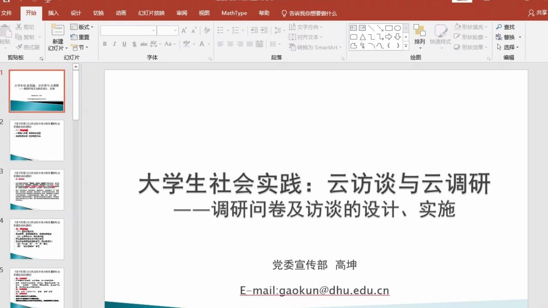Image resolution: width=548 pixels, height=308 pixels.
Task: Open the Line Spacing dropdown
Action: tap(280, 30)
